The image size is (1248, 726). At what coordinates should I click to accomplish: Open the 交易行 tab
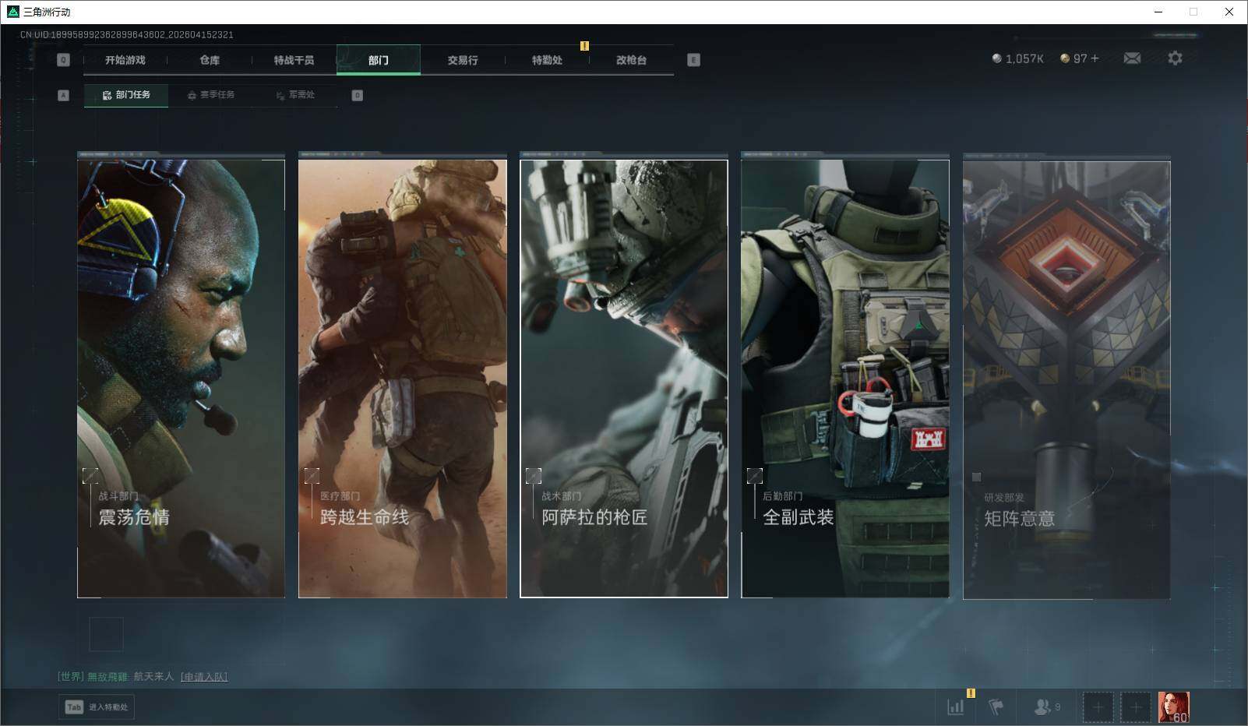point(463,60)
